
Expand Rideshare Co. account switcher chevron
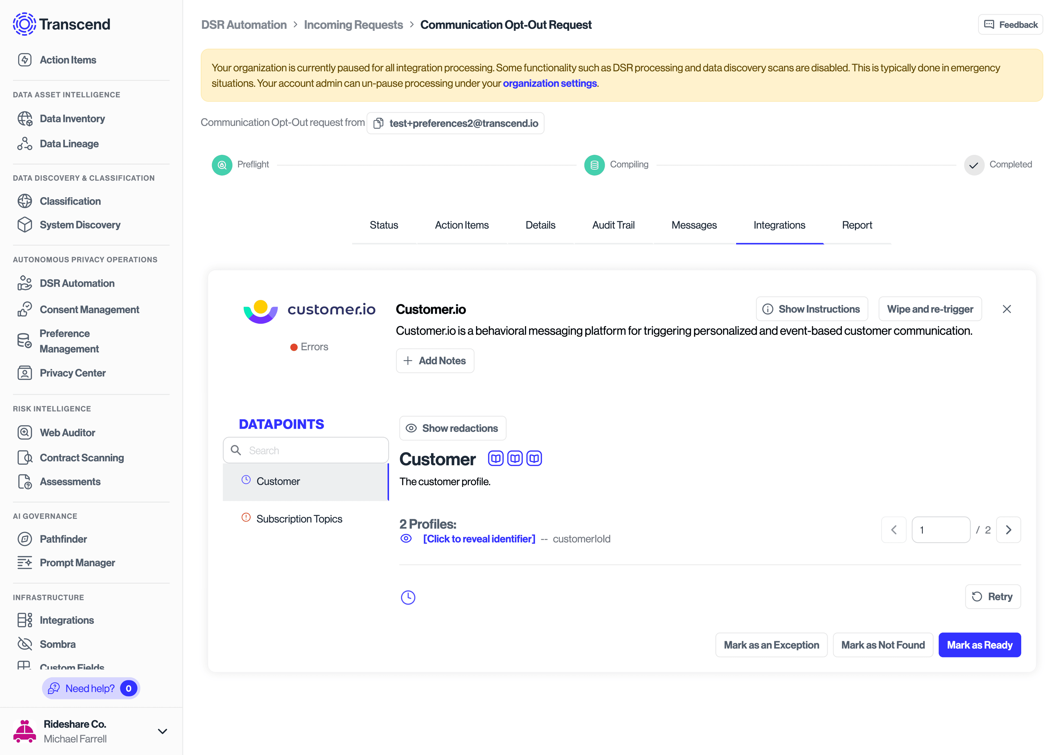click(x=162, y=731)
